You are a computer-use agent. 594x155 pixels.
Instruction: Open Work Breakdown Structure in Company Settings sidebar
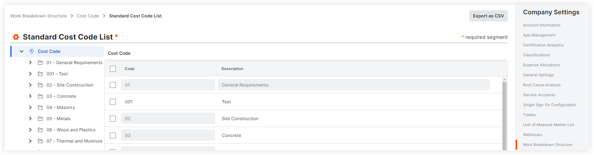click(x=547, y=145)
